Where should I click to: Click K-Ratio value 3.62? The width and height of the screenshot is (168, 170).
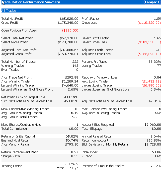point(157,156)
